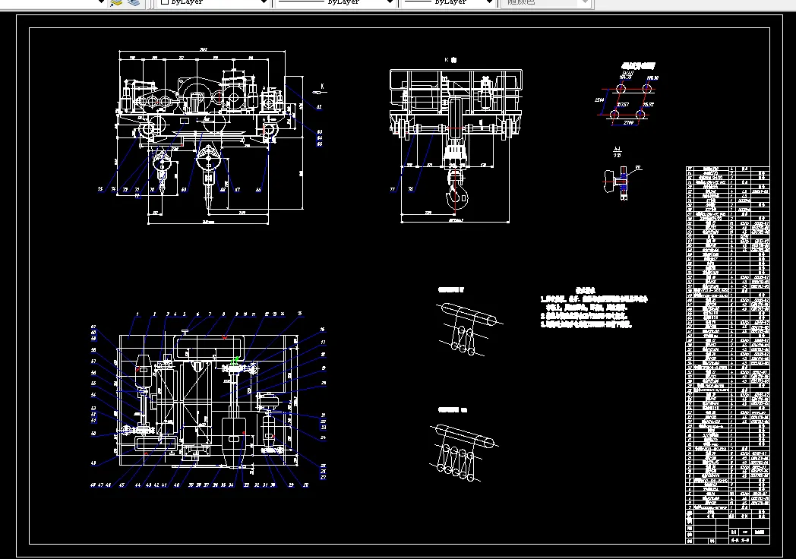The image size is (796, 559).
Task: Open the color control ByLayer dropdown
Action: [213, 2]
